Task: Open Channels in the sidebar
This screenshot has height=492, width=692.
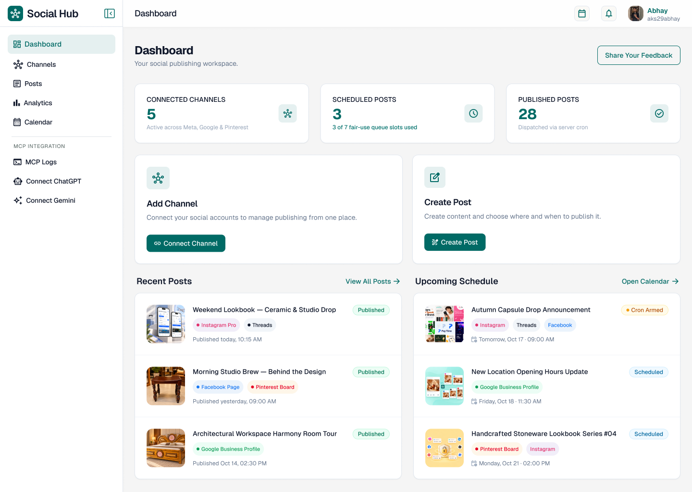Action: [x=62, y=64]
